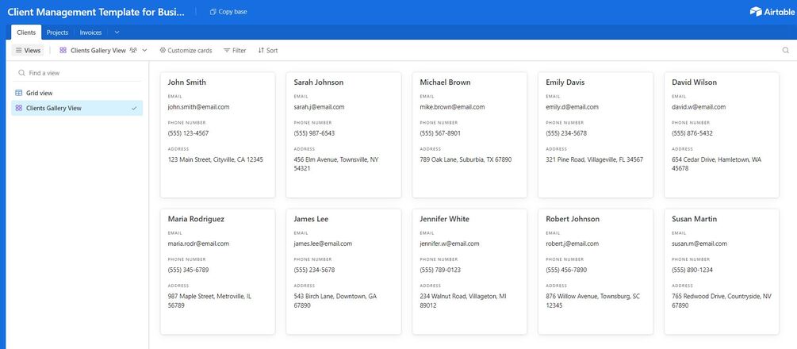Screen dimensions: 797x349
Task: Click emily.d@email.com
Action: pyautogui.click(x=573, y=107)
